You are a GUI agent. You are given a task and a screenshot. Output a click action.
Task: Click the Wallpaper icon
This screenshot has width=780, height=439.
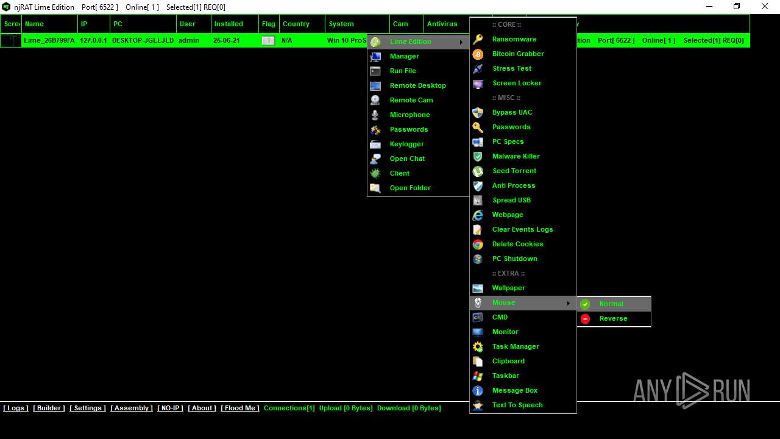478,288
